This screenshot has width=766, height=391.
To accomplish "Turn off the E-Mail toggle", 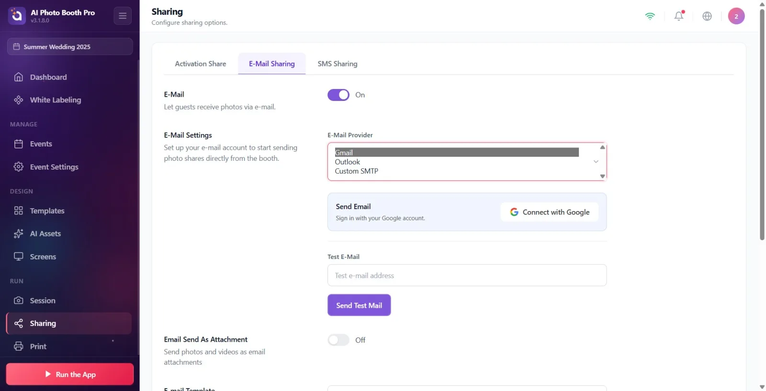I will click(x=338, y=95).
